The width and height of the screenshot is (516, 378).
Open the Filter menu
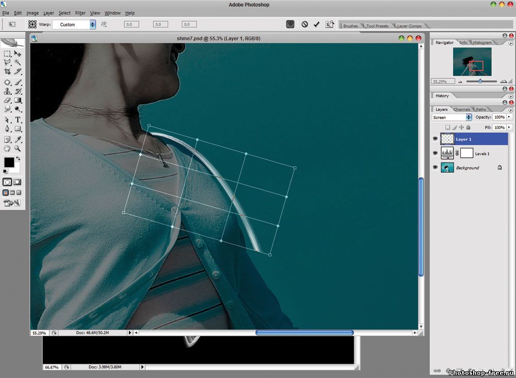point(80,13)
